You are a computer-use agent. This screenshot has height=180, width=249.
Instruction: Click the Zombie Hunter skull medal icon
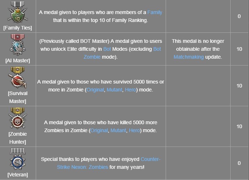[17, 118]
